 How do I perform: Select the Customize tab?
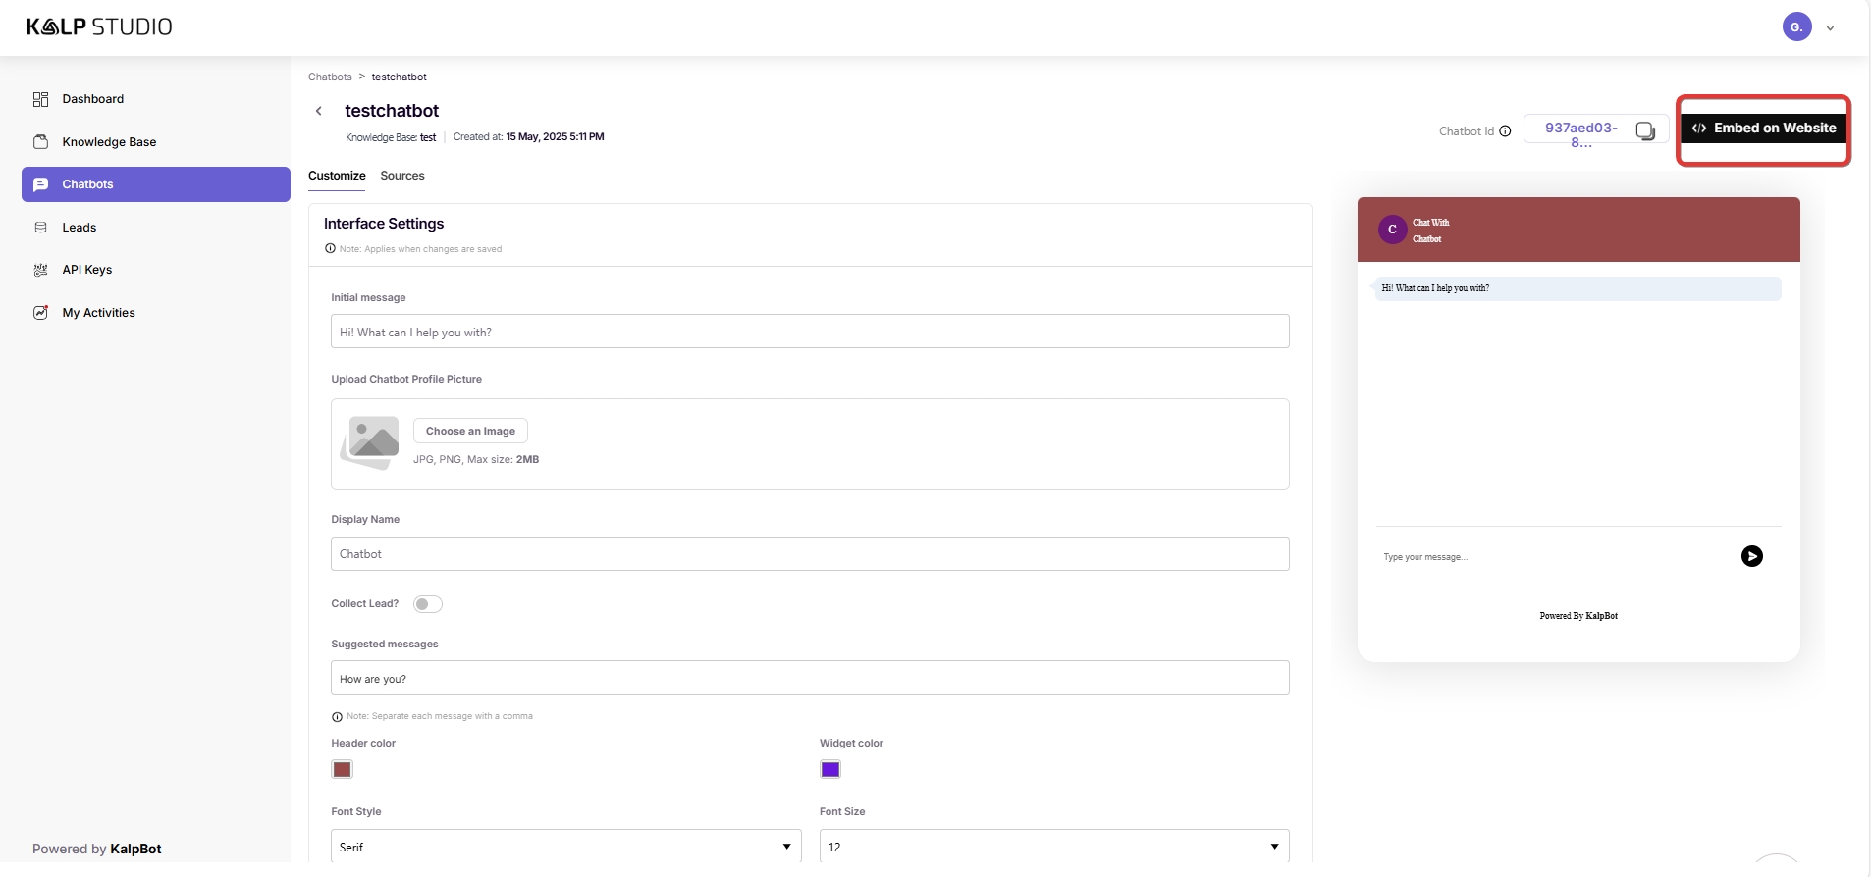(x=337, y=176)
